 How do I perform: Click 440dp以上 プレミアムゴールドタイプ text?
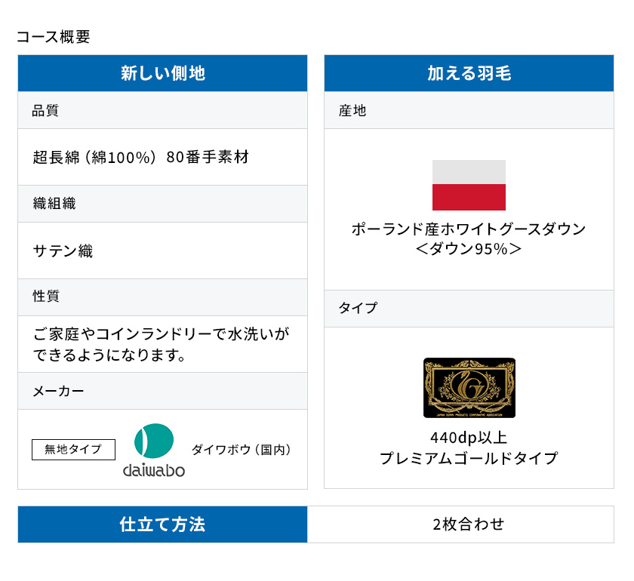coord(469,447)
